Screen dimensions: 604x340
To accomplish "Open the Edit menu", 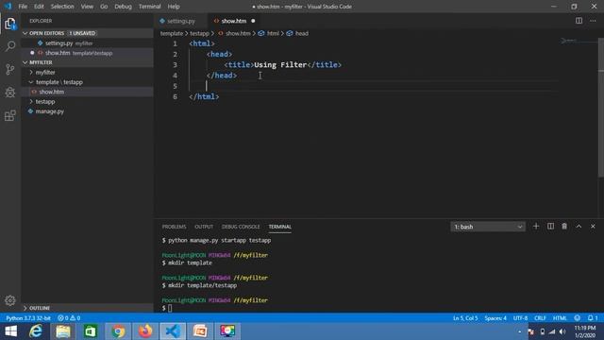I will 39,7.
